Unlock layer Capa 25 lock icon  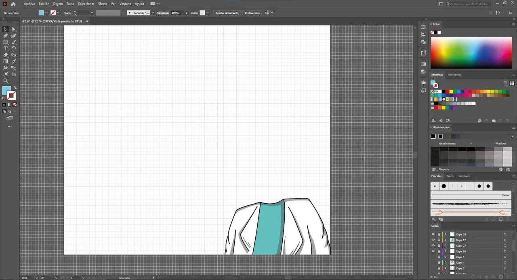[439, 234]
